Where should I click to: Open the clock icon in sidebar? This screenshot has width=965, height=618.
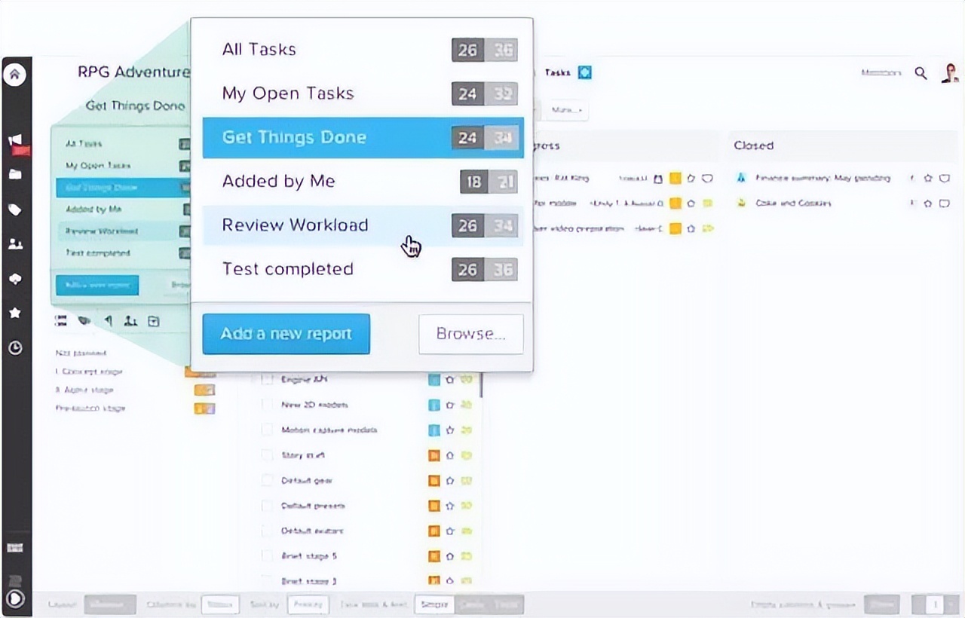click(15, 347)
